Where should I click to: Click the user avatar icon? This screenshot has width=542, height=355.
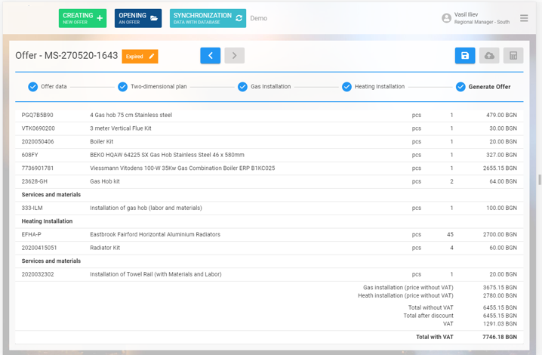(x=446, y=18)
